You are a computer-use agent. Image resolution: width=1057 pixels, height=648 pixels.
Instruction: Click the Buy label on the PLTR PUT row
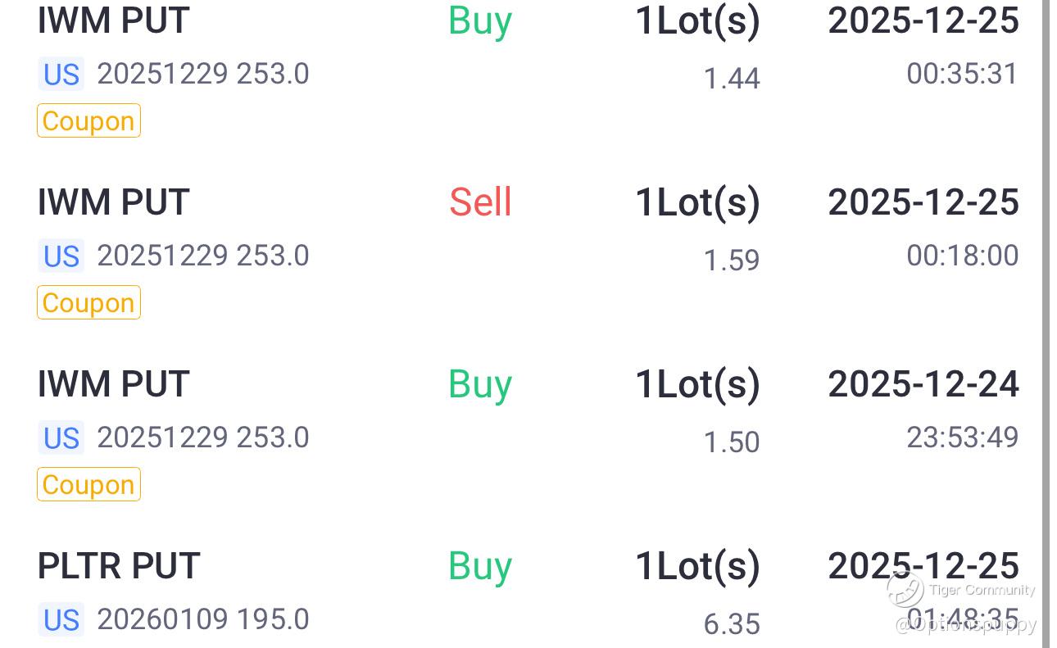pos(480,566)
